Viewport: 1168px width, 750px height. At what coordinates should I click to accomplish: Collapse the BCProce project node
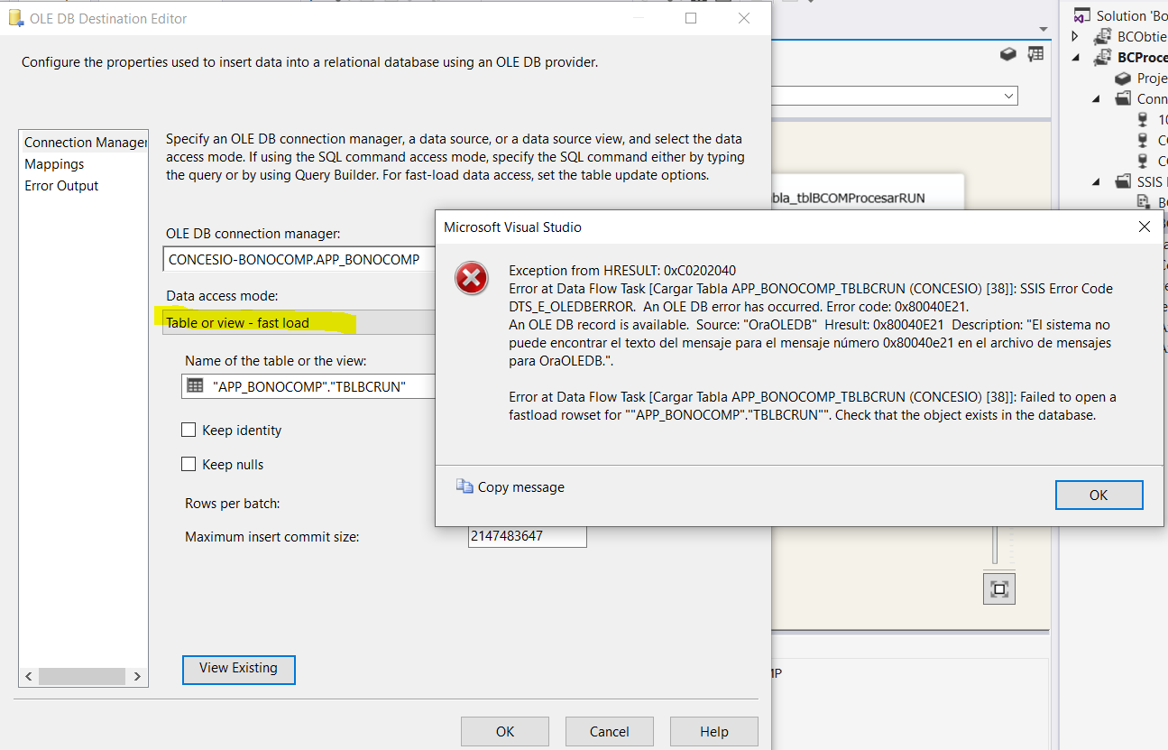(1075, 57)
